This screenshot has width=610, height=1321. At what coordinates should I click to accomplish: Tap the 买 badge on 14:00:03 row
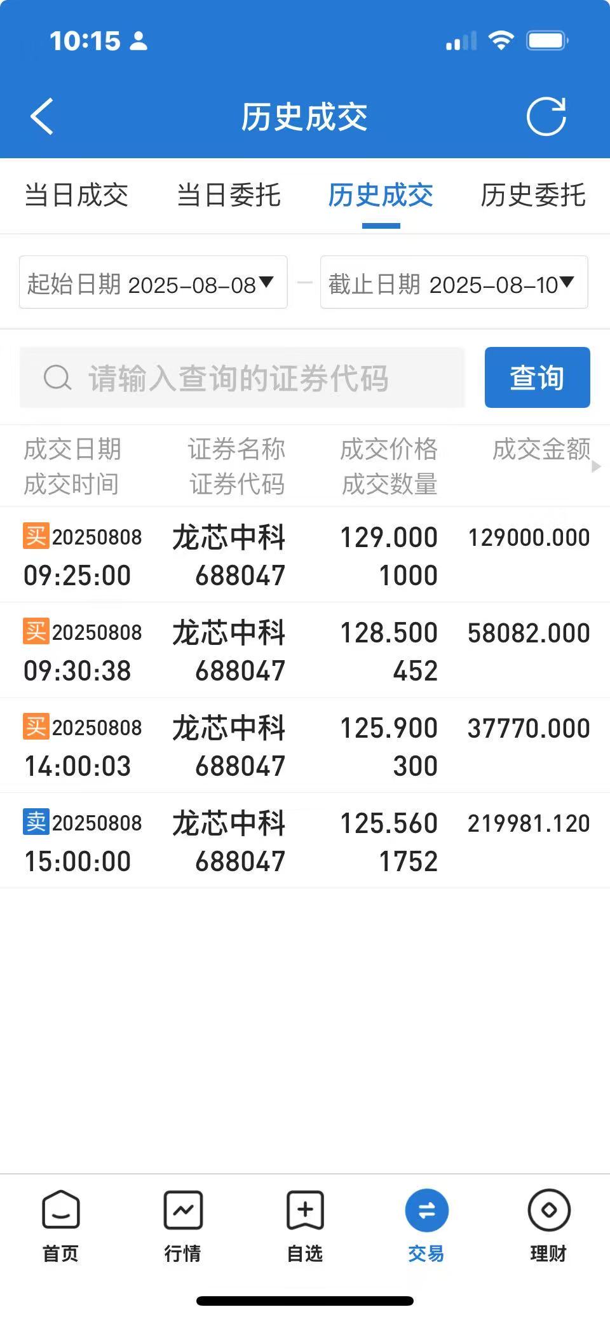[x=36, y=726]
